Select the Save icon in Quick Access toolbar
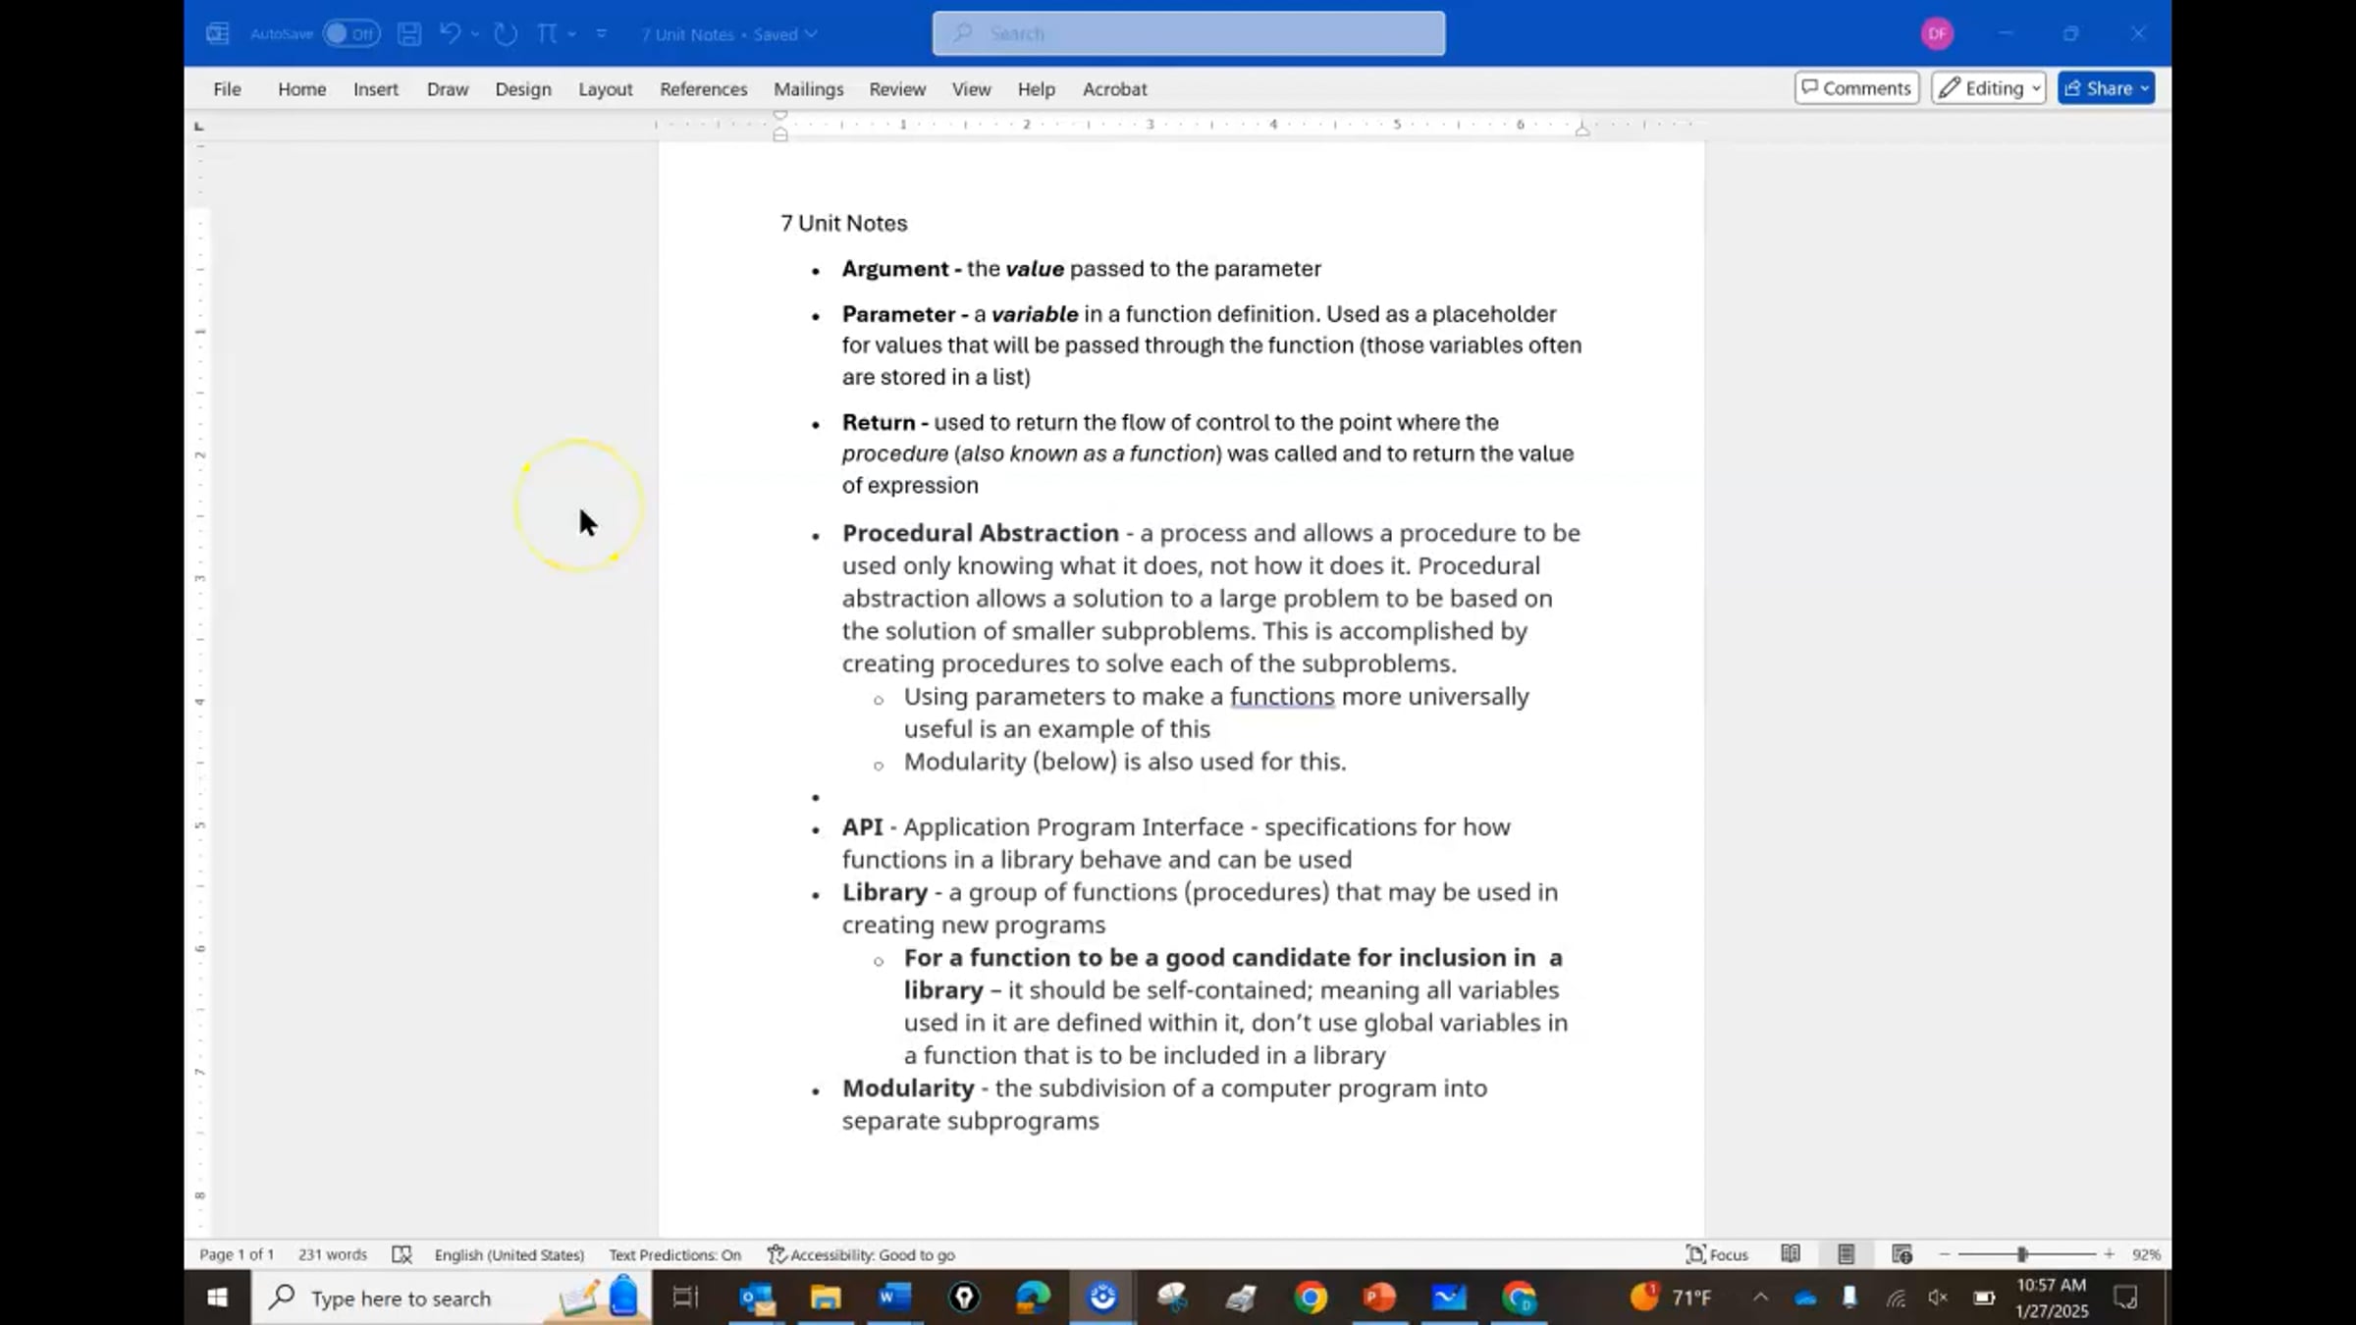2356x1325 pixels. pos(409,33)
